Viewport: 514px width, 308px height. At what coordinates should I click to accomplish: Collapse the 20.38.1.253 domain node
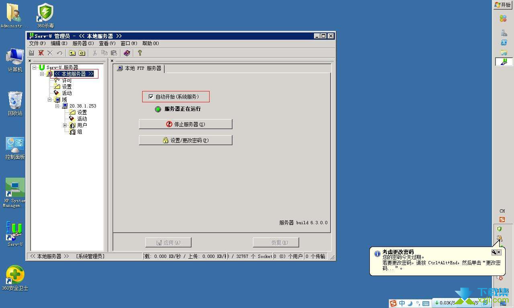[57, 106]
